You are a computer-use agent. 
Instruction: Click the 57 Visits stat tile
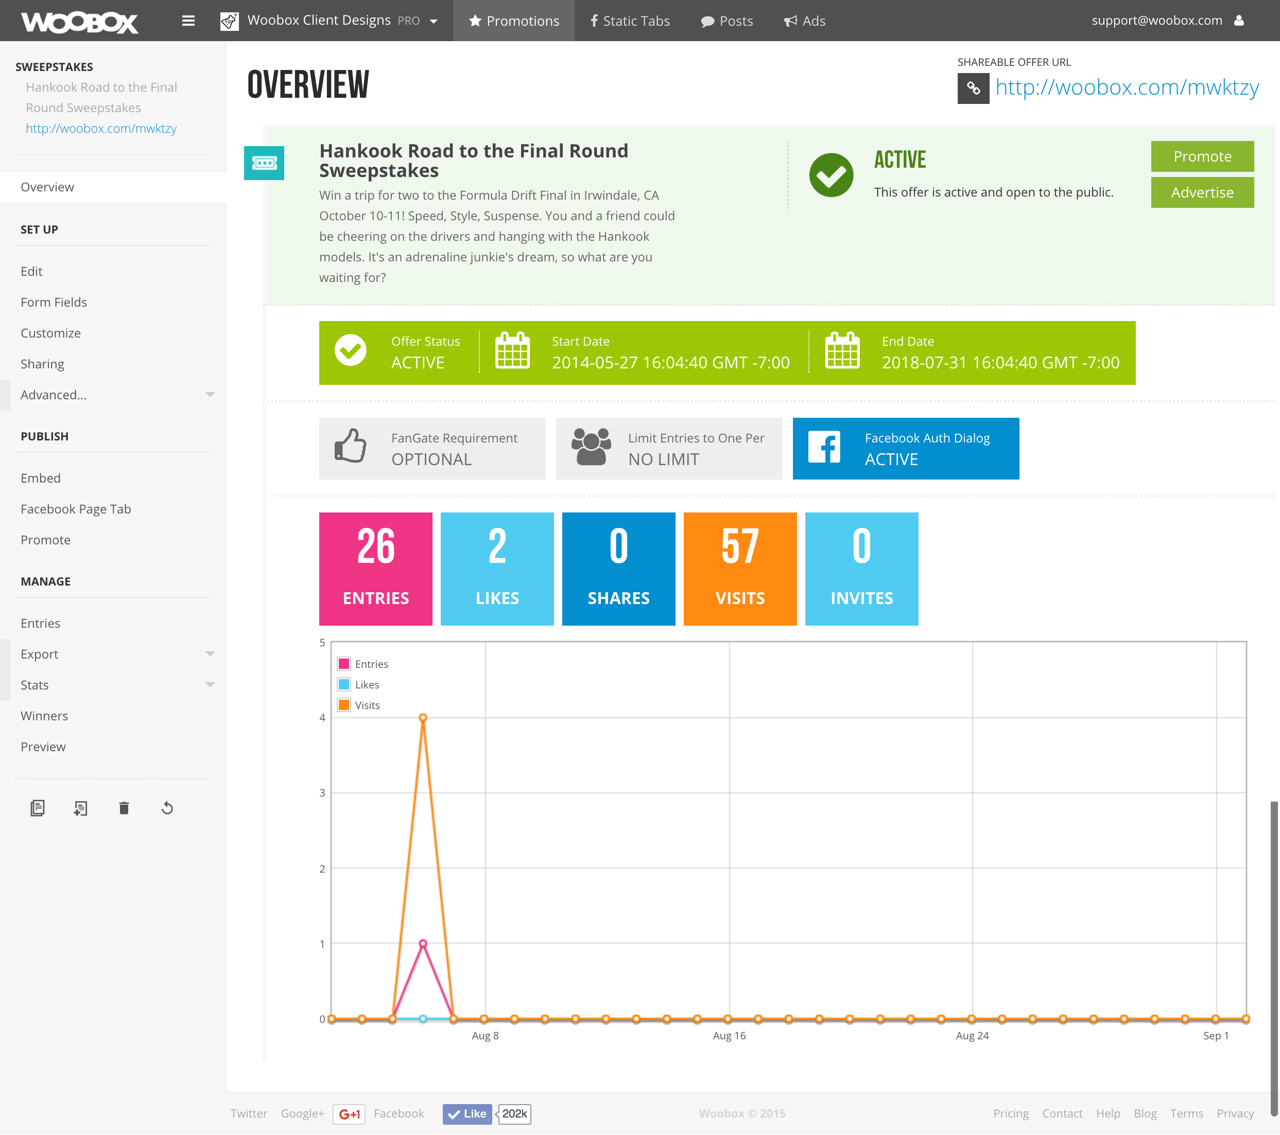tap(740, 569)
